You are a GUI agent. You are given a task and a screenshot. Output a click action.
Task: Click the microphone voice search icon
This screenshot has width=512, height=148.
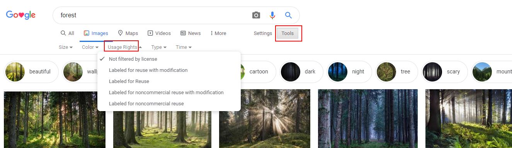pos(272,15)
